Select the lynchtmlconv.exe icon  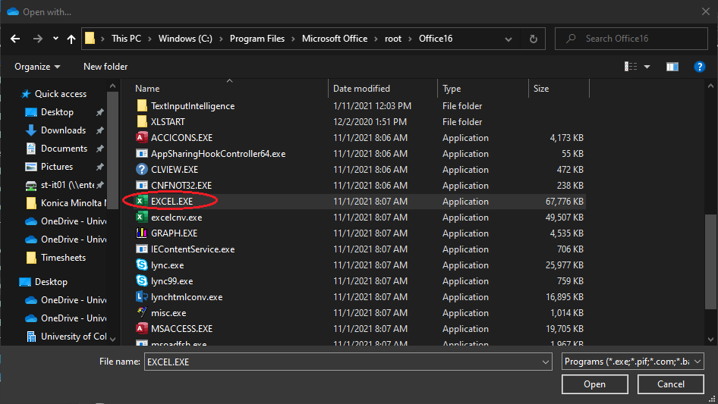point(142,297)
